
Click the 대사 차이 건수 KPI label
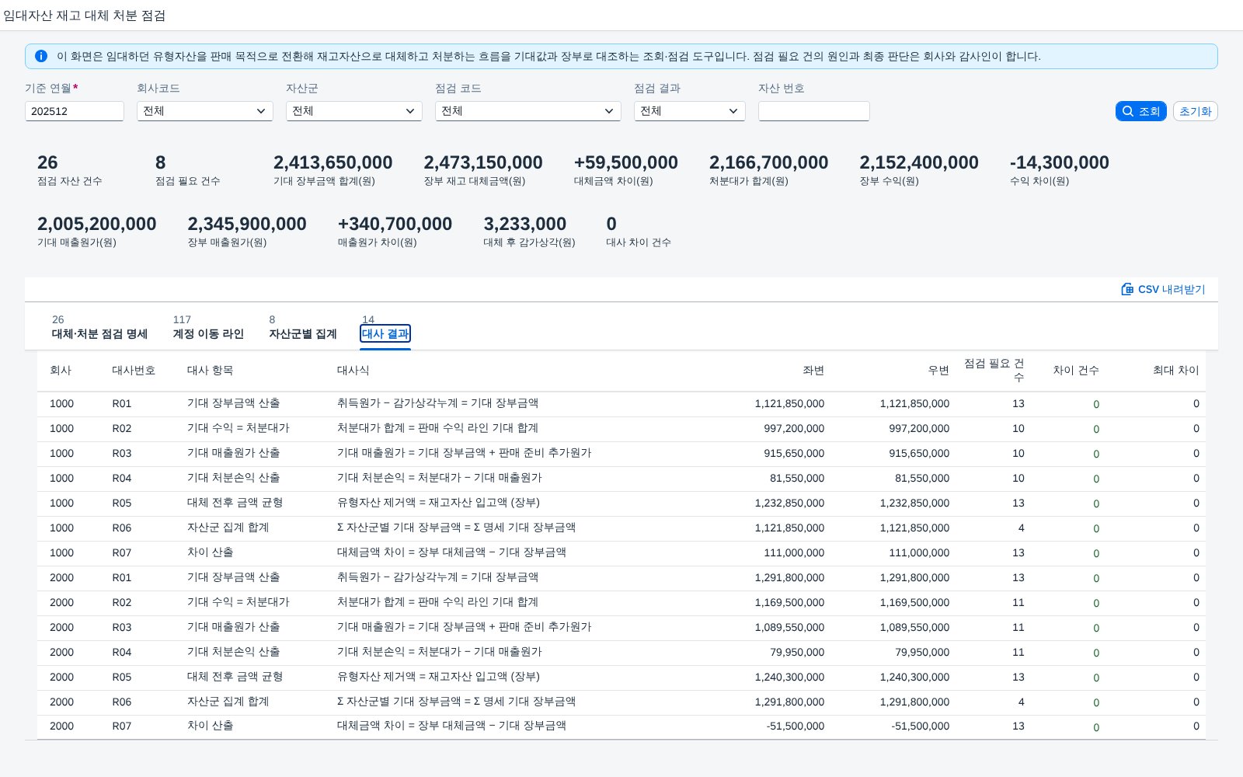coord(639,242)
